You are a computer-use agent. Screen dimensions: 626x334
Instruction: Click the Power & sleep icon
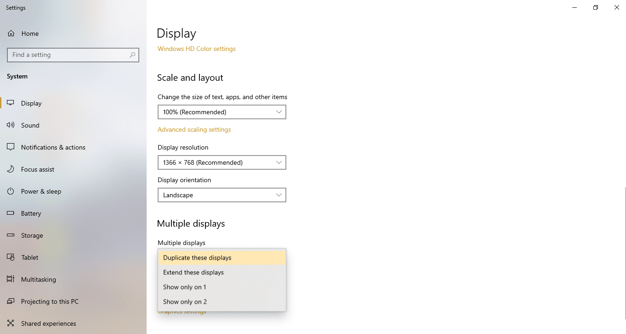11,191
